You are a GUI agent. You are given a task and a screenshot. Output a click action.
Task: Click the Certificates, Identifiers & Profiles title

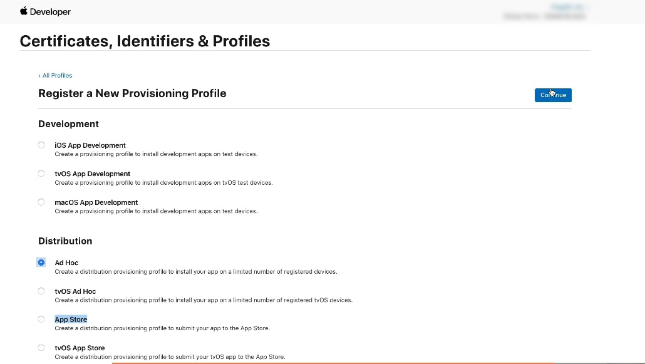pos(145,41)
